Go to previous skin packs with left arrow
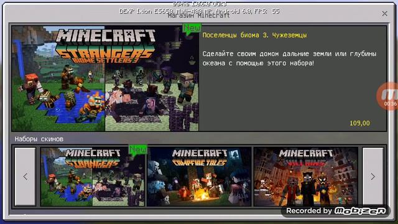The width and height of the screenshot is (398, 224). 25,177
